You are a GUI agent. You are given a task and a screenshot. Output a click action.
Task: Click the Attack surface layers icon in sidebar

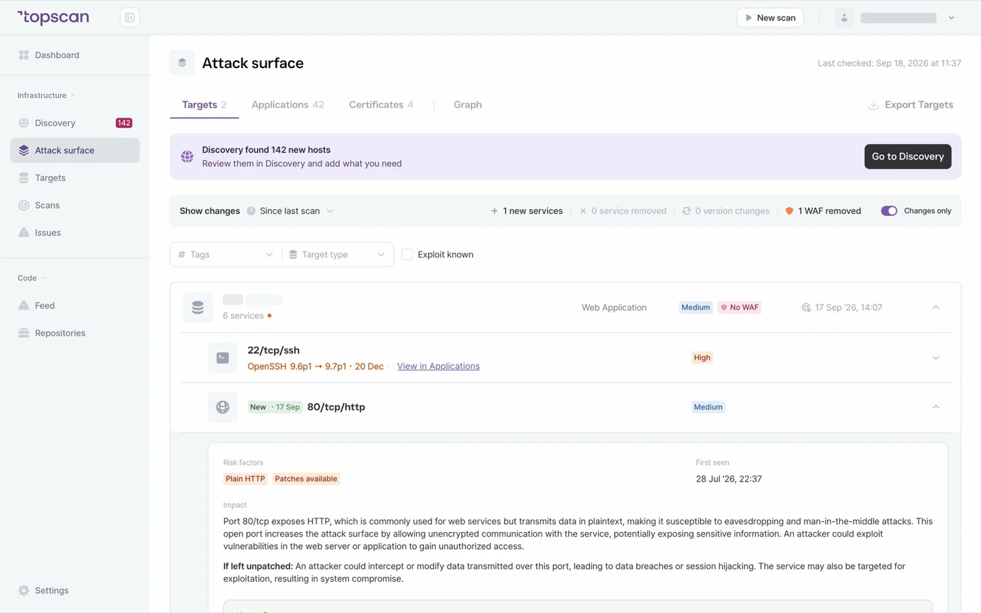click(24, 151)
